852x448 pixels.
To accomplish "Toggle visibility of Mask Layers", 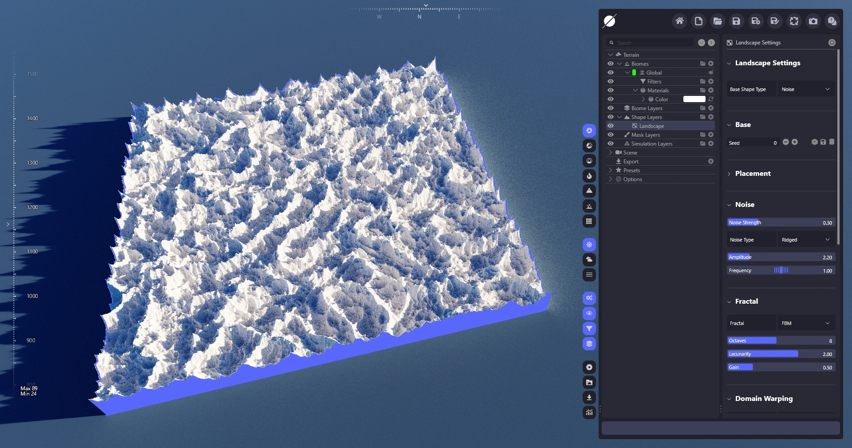I will coord(611,135).
